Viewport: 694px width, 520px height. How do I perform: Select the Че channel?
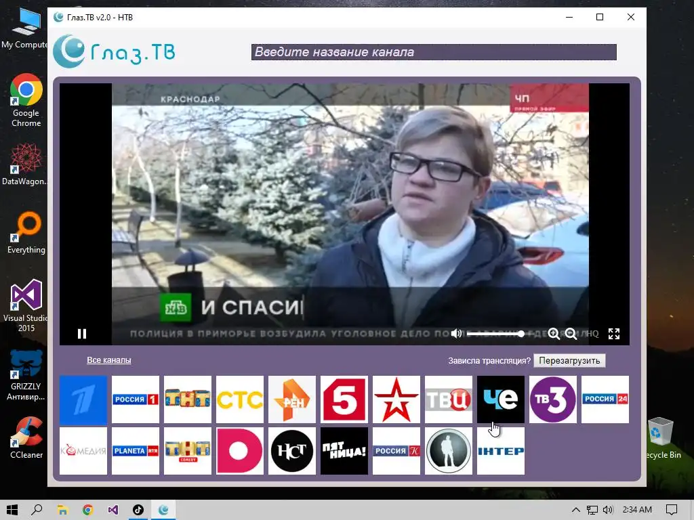pyautogui.click(x=501, y=399)
